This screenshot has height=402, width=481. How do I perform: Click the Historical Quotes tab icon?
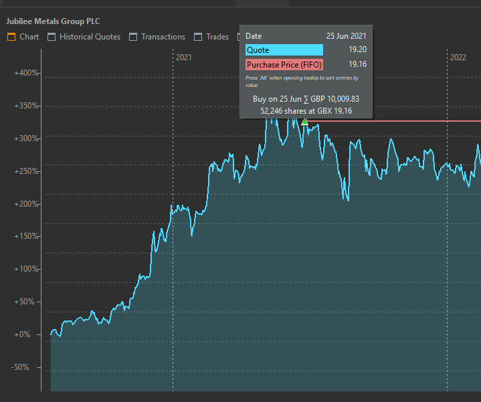point(52,37)
